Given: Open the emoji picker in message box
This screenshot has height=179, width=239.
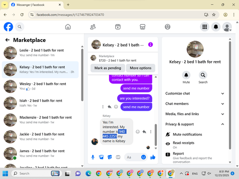Looking at the screenshot, I should coord(143,157).
